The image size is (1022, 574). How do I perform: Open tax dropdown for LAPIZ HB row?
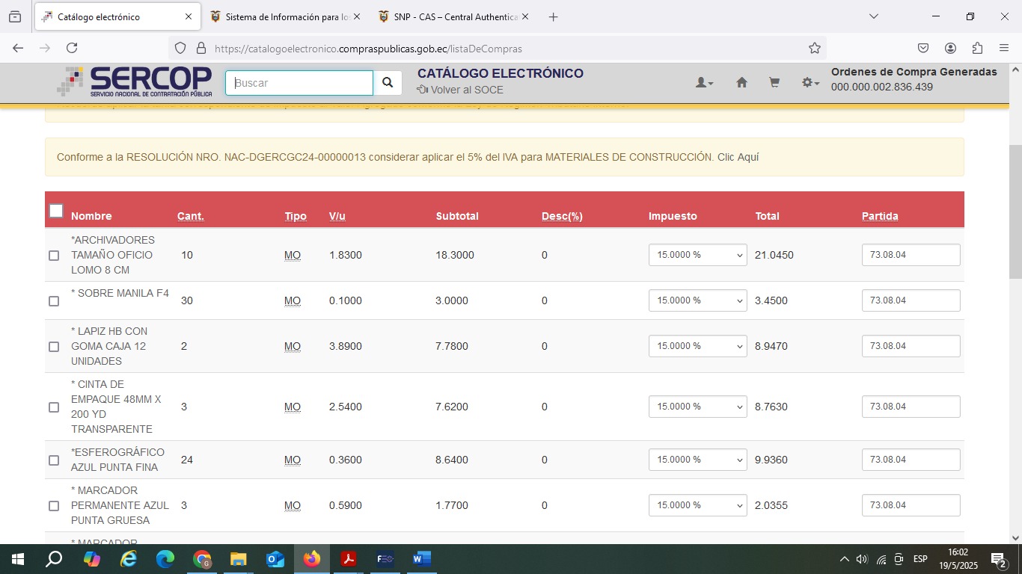pos(697,346)
